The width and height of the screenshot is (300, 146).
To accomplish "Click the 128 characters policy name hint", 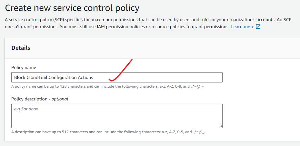I will point(107,86).
